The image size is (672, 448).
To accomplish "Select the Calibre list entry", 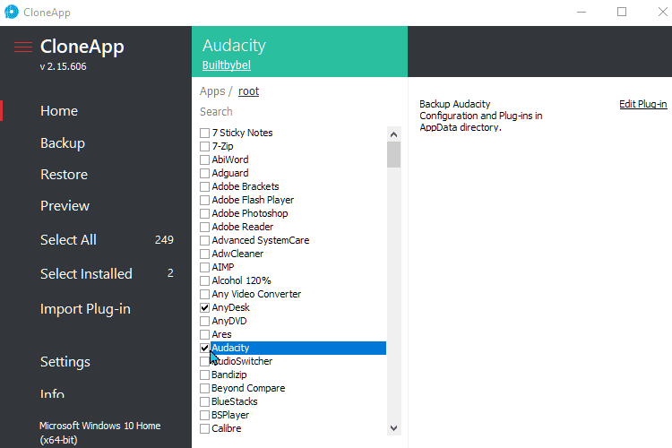I will click(x=227, y=428).
